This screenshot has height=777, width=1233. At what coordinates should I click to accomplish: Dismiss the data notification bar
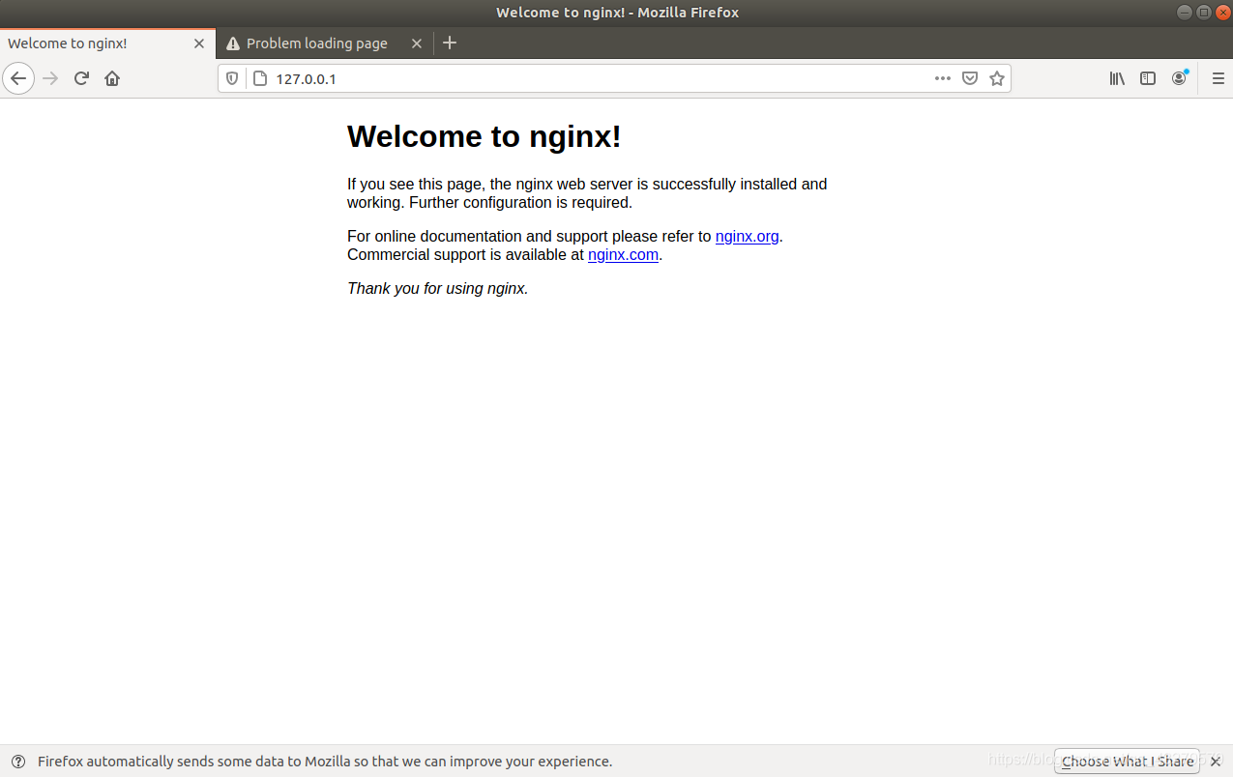pos(1216,762)
